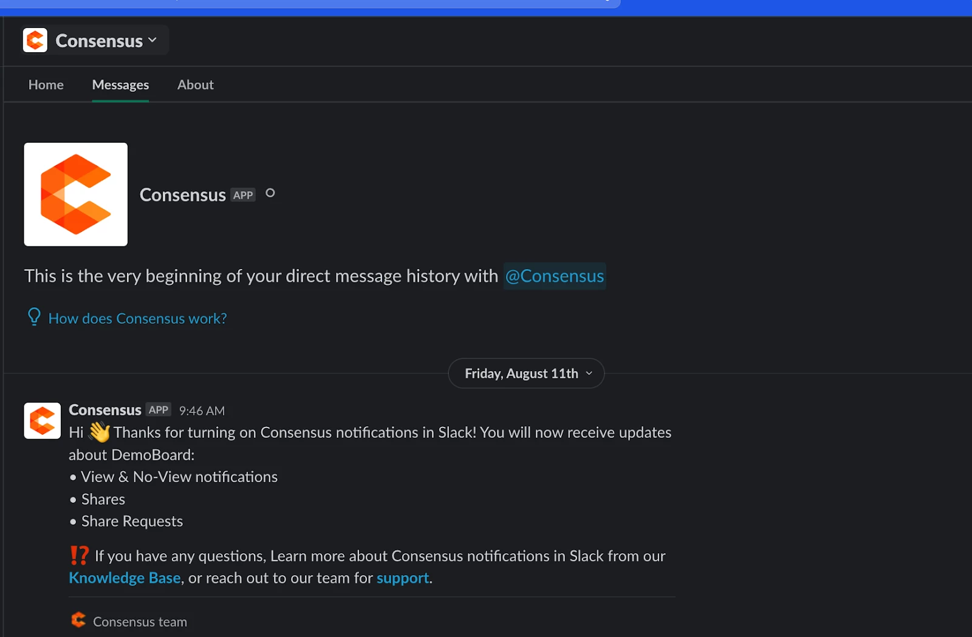Click the Consensus presence status circle
This screenshot has width=972, height=637.
pyautogui.click(x=270, y=193)
